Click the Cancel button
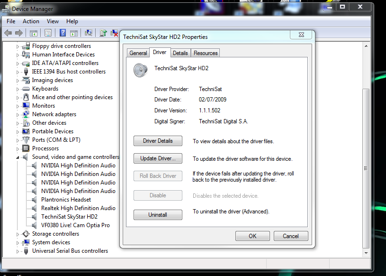 (291, 236)
